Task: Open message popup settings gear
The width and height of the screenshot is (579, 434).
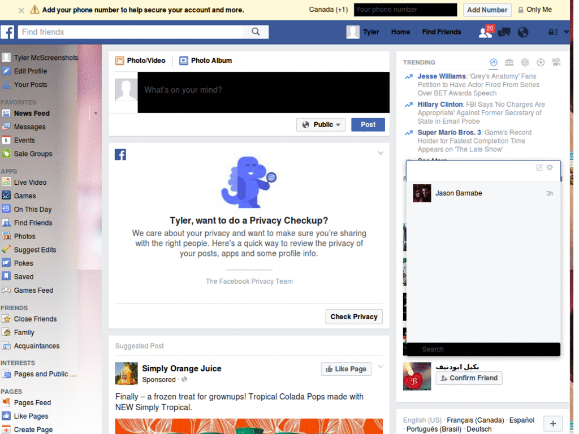Action: point(550,167)
